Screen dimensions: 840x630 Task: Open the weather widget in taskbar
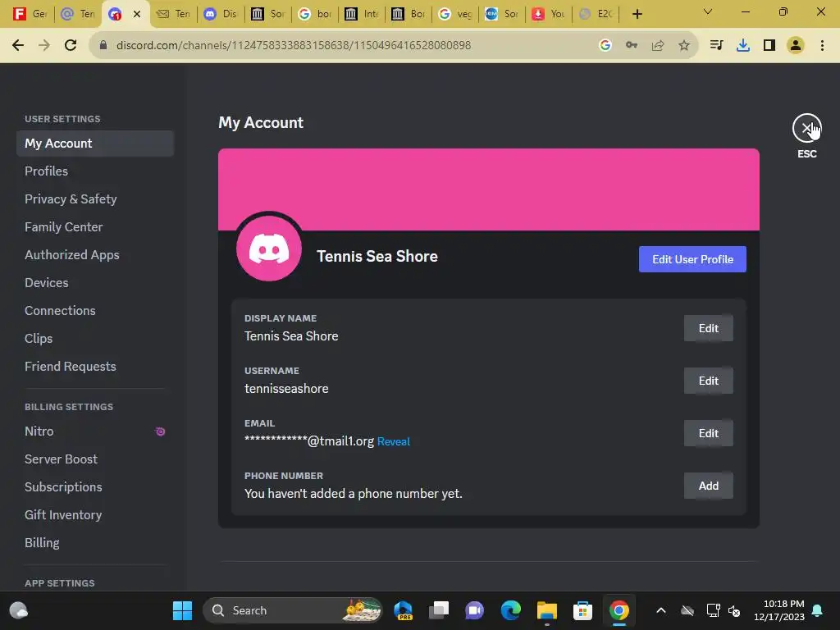pyautogui.click(x=19, y=610)
